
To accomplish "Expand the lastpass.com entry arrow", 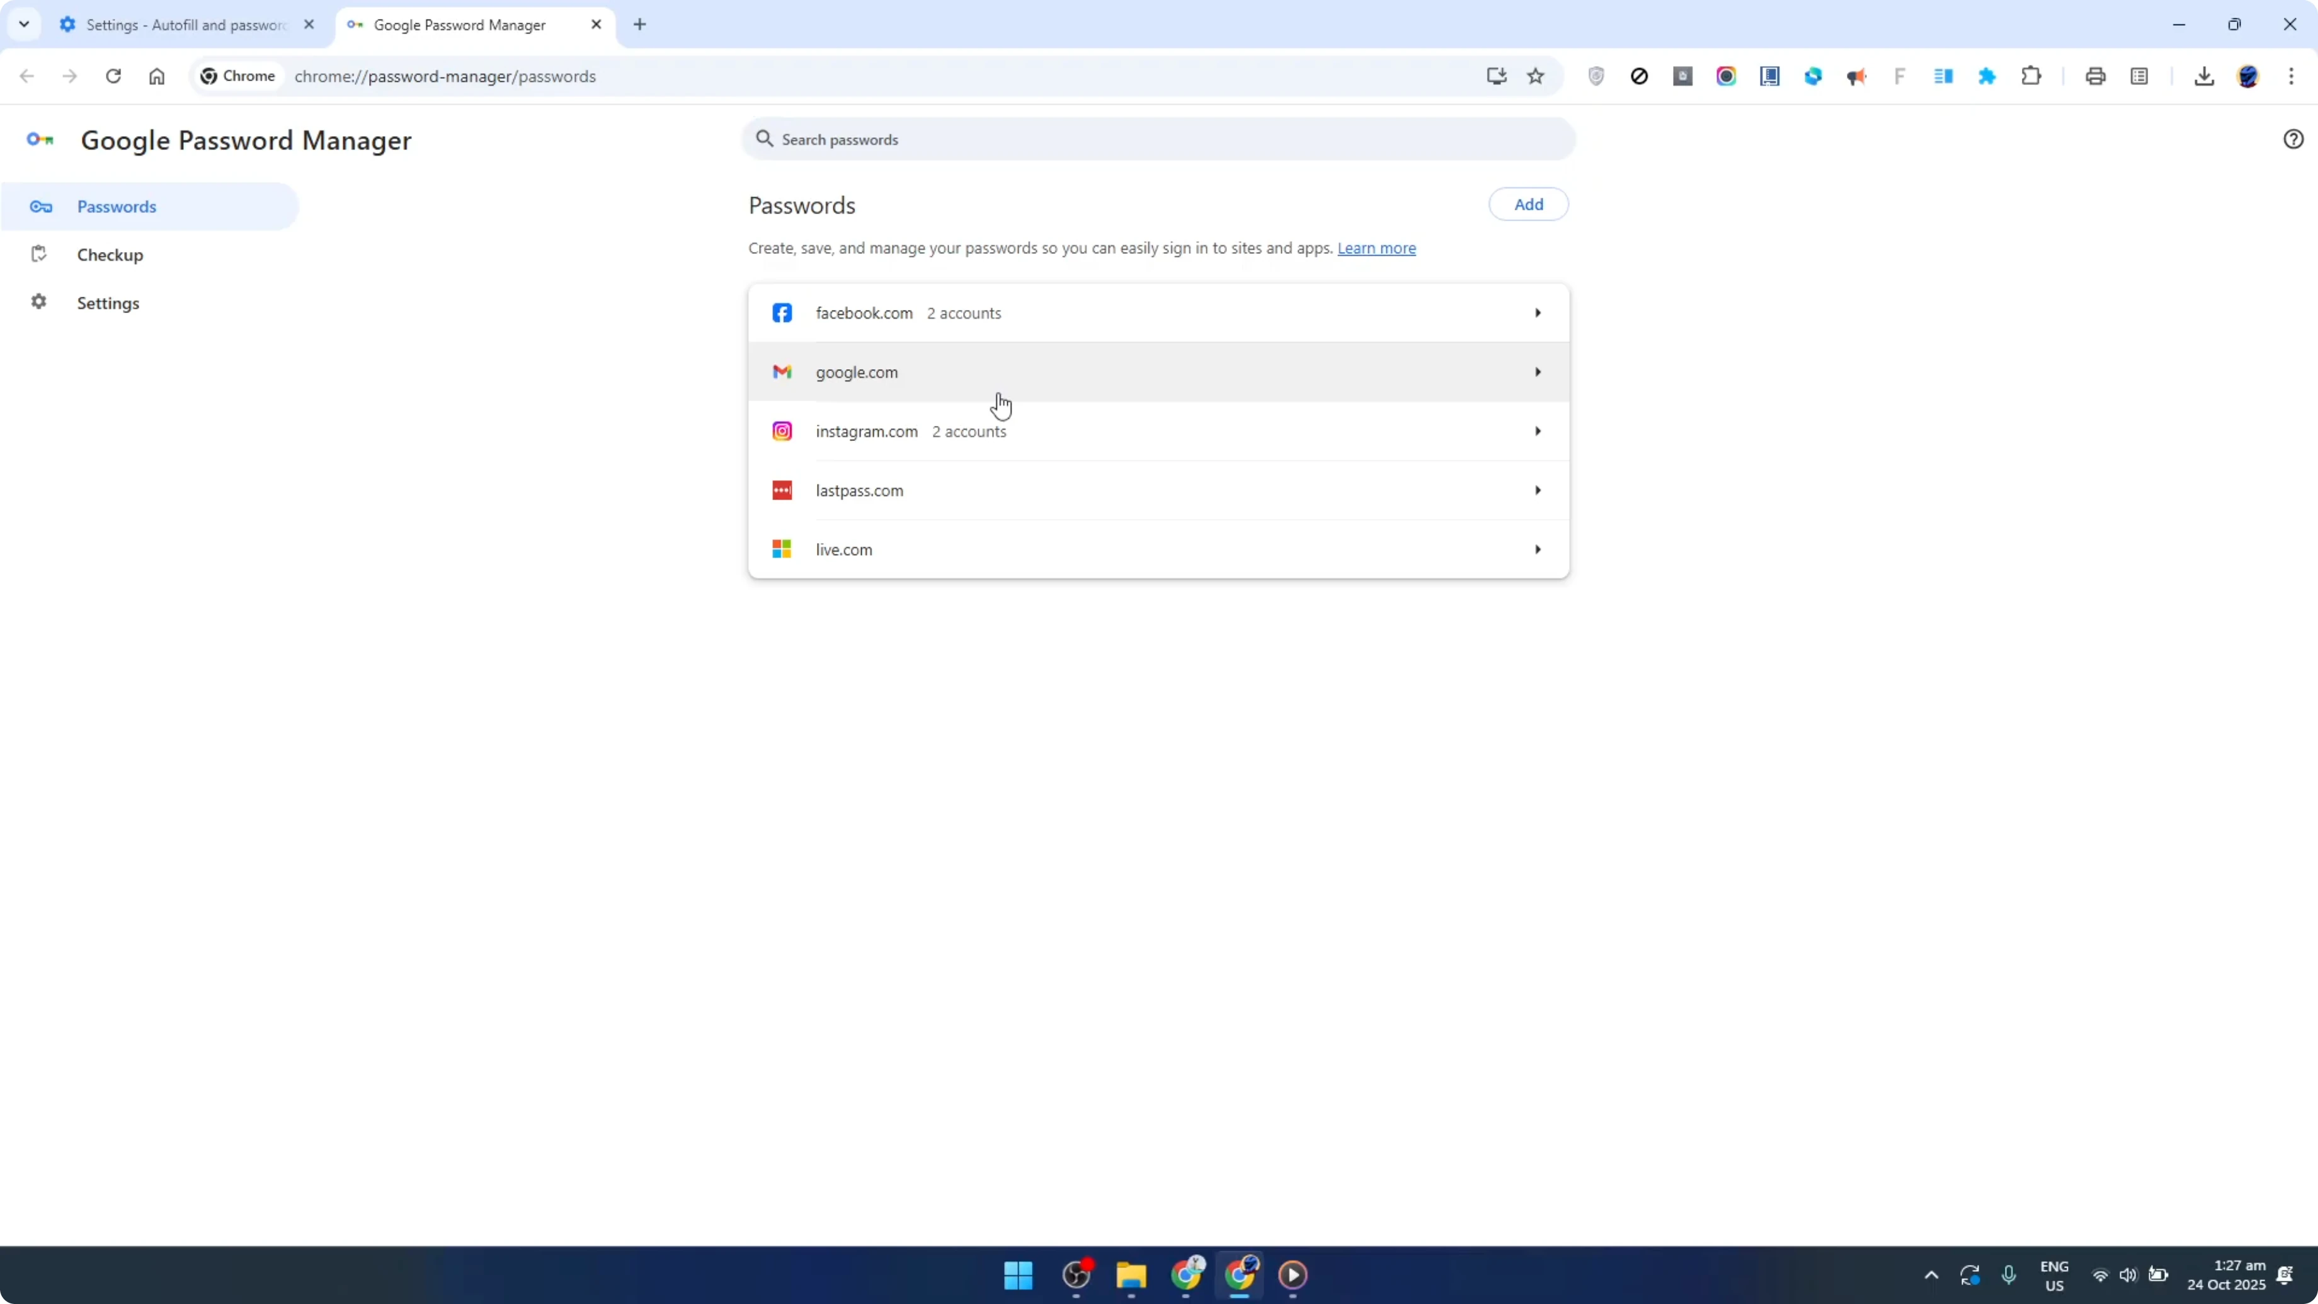I will pyautogui.click(x=1538, y=491).
